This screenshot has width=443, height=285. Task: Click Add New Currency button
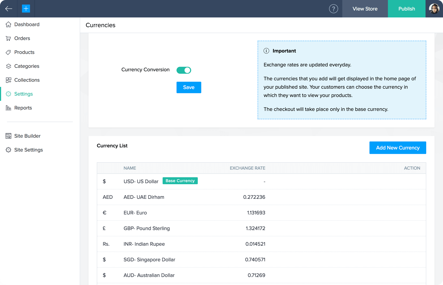pos(397,148)
